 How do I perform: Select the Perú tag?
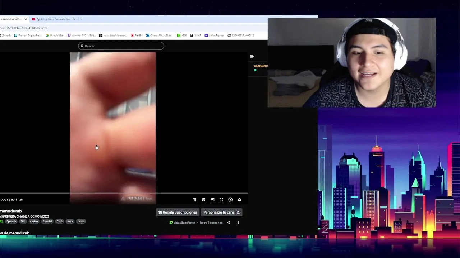point(60,221)
